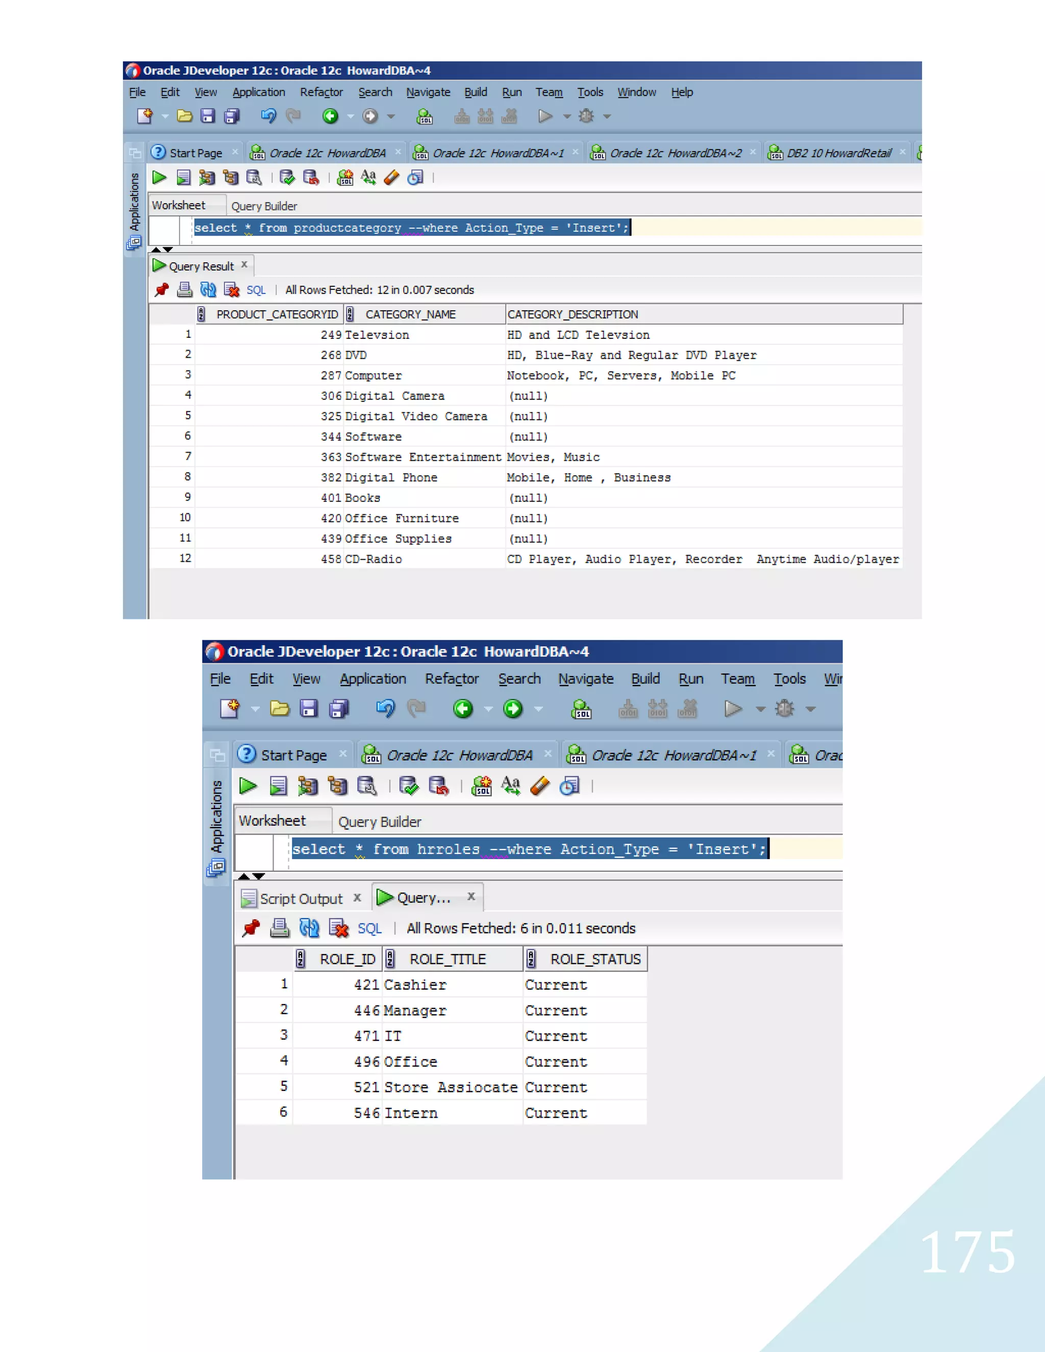The image size is (1045, 1352).
Task: Click SQL link in lower query result toolbar
Action: 369,929
